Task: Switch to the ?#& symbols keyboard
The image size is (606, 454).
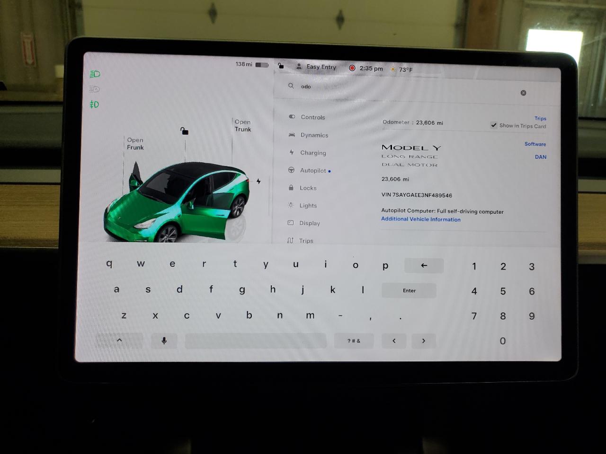Action: tap(354, 340)
